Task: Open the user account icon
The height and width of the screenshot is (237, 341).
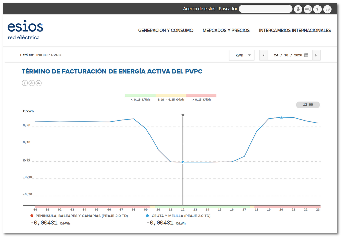Action: pyautogui.click(x=298, y=9)
